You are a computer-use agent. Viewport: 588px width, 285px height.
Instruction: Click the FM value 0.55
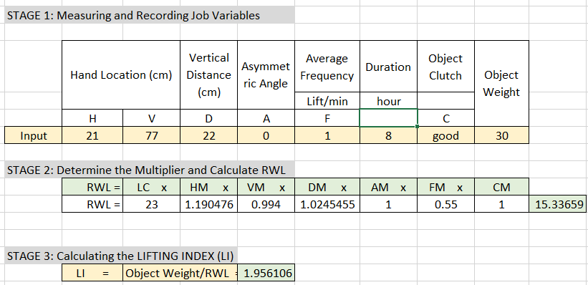coord(445,204)
